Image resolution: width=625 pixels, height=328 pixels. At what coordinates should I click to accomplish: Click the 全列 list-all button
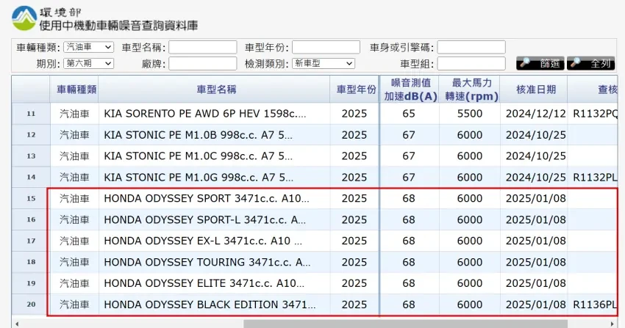[590, 63]
